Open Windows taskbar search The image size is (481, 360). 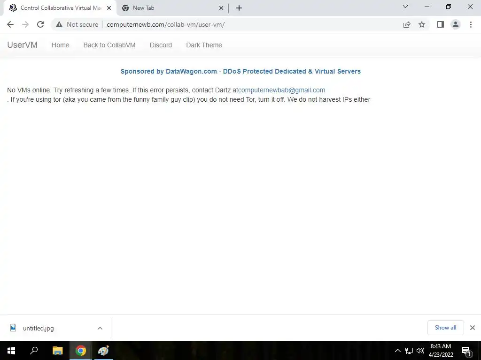(x=34, y=351)
